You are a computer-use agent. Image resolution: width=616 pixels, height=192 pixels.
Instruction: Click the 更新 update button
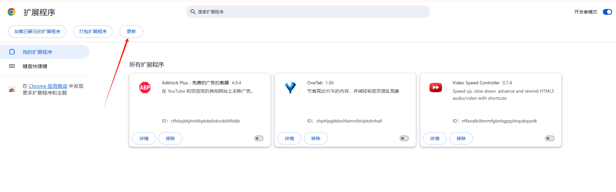pyautogui.click(x=131, y=31)
